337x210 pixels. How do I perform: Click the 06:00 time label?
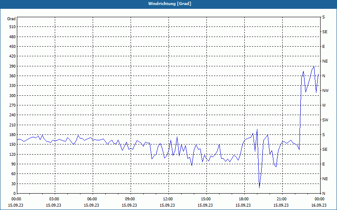tap(91, 199)
